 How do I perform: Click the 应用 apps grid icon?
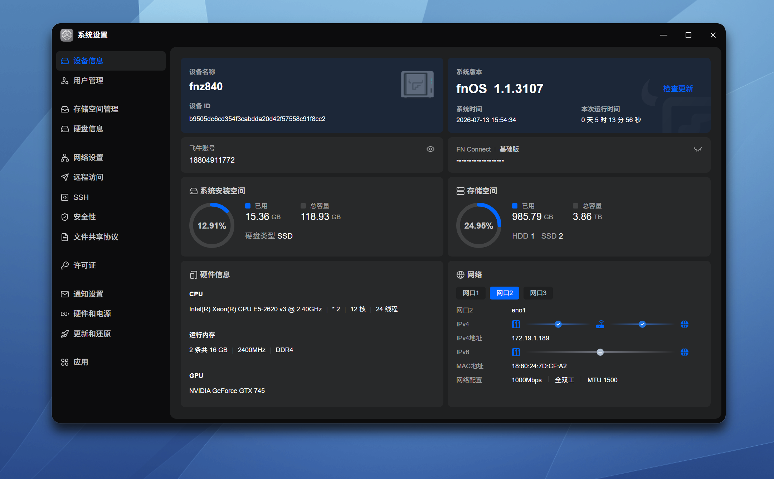pos(65,362)
